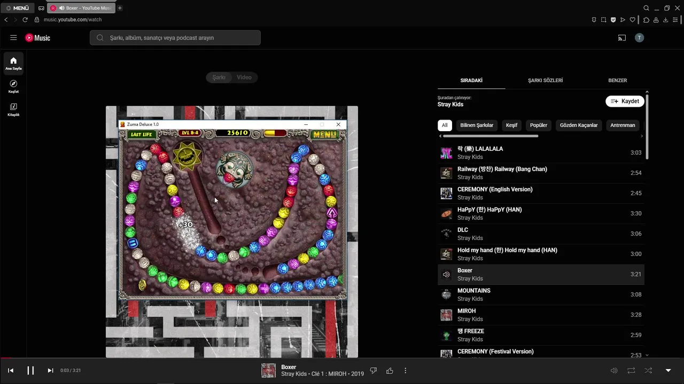The width and height of the screenshot is (684, 384).
Task: Skip to the next track
Action: tap(50, 370)
